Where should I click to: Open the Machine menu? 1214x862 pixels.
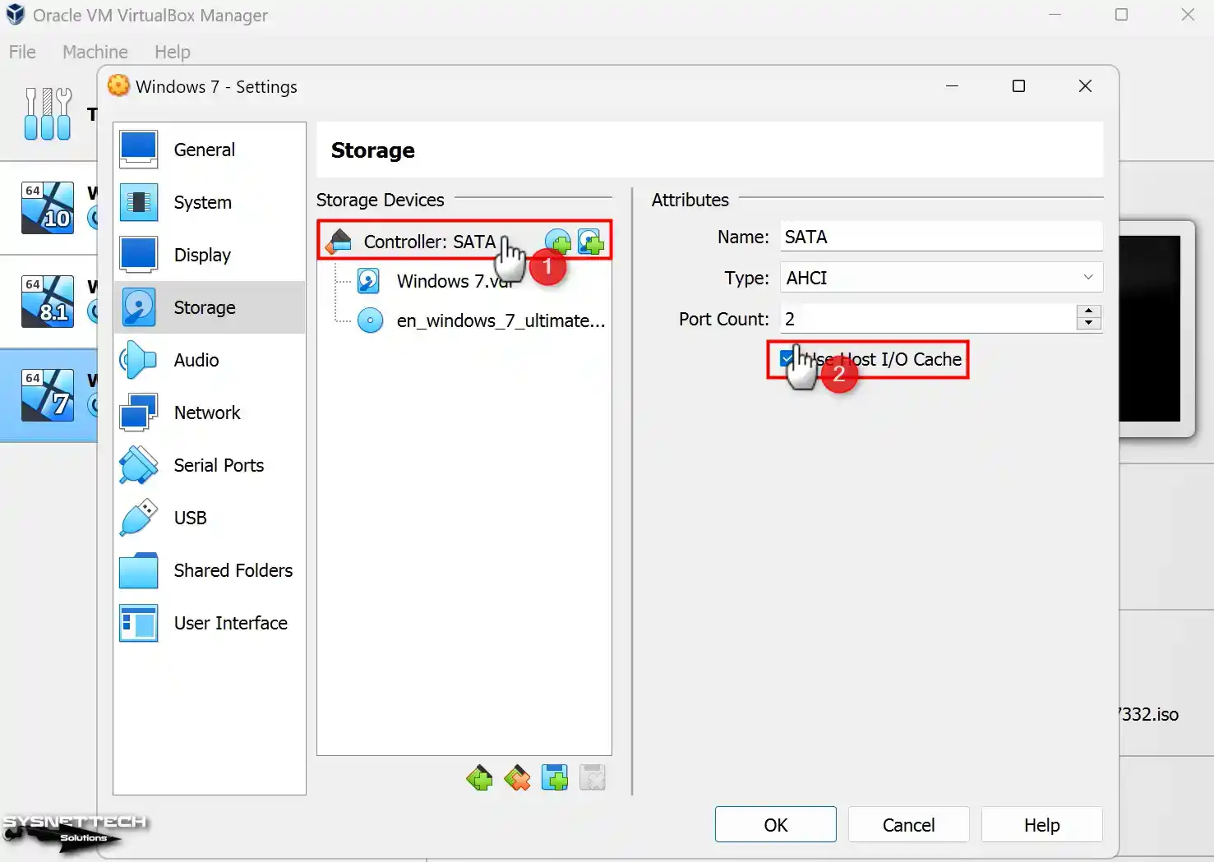tap(95, 52)
